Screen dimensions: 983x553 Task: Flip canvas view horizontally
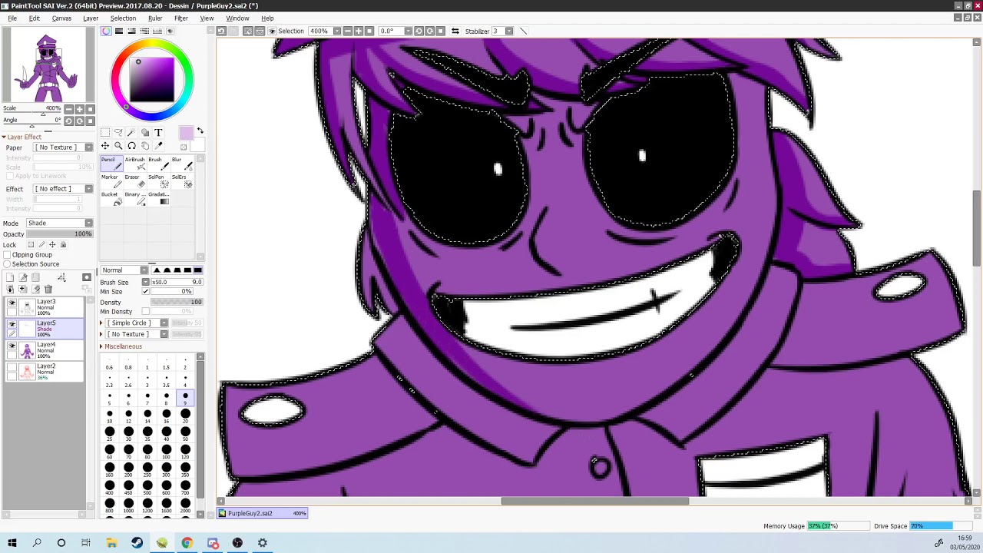tap(455, 31)
